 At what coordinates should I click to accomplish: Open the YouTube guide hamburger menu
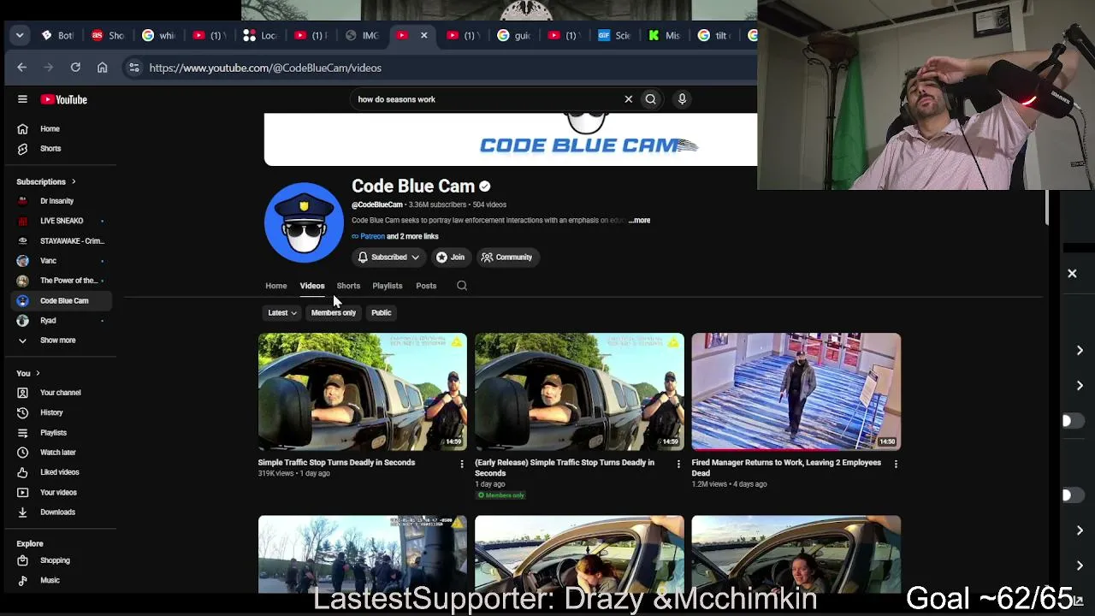point(22,99)
